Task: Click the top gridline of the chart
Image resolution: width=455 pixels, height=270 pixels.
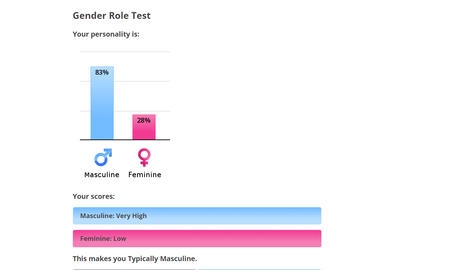Action: (x=125, y=52)
